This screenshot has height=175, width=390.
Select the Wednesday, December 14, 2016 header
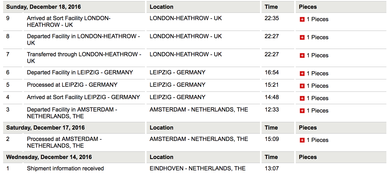[x=49, y=157]
